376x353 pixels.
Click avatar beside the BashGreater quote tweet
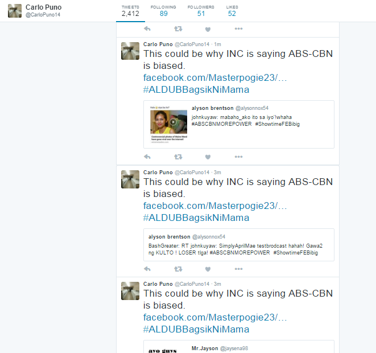(x=130, y=179)
